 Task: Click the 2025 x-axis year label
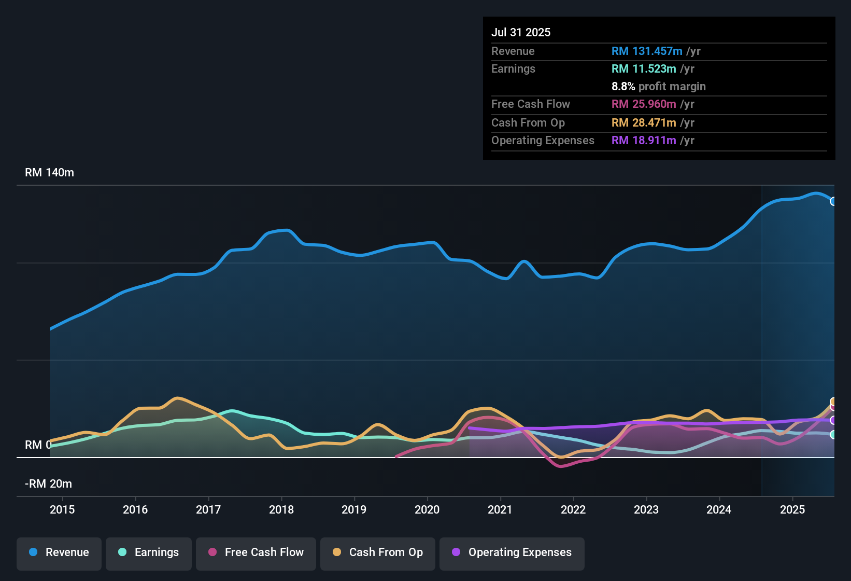[x=792, y=510]
